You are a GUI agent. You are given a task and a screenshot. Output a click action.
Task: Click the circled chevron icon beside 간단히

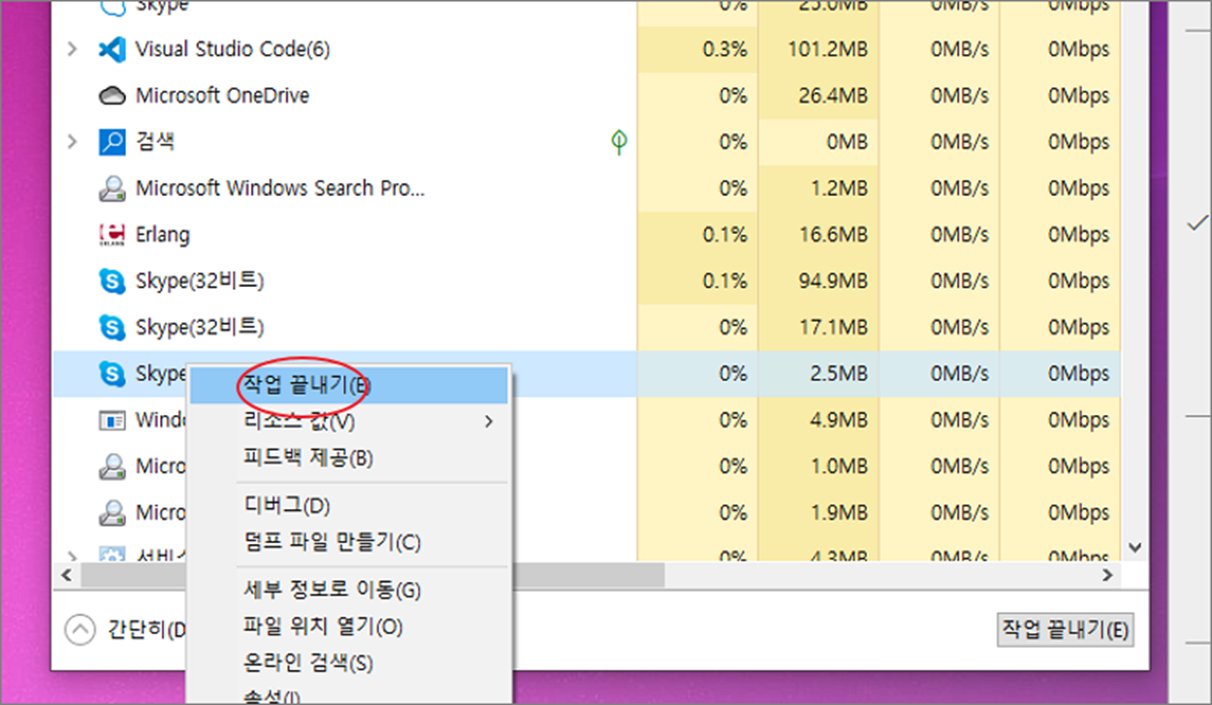(x=80, y=629)
